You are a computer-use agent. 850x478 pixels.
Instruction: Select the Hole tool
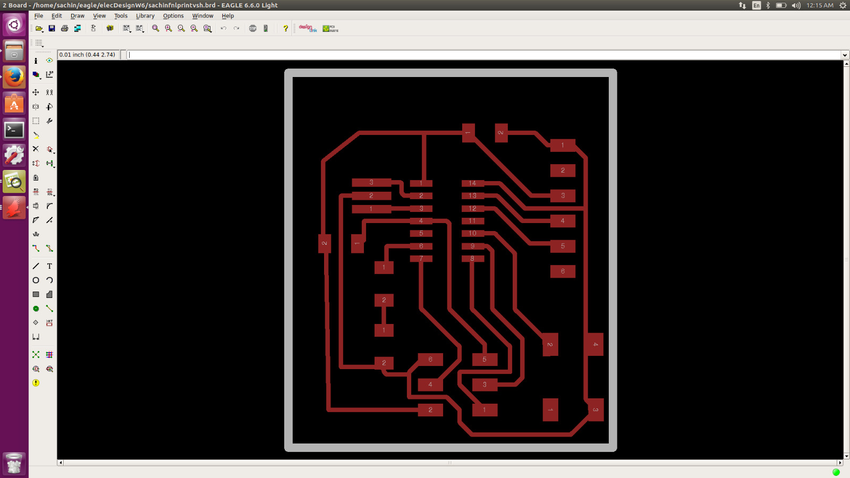click(36, 323)
